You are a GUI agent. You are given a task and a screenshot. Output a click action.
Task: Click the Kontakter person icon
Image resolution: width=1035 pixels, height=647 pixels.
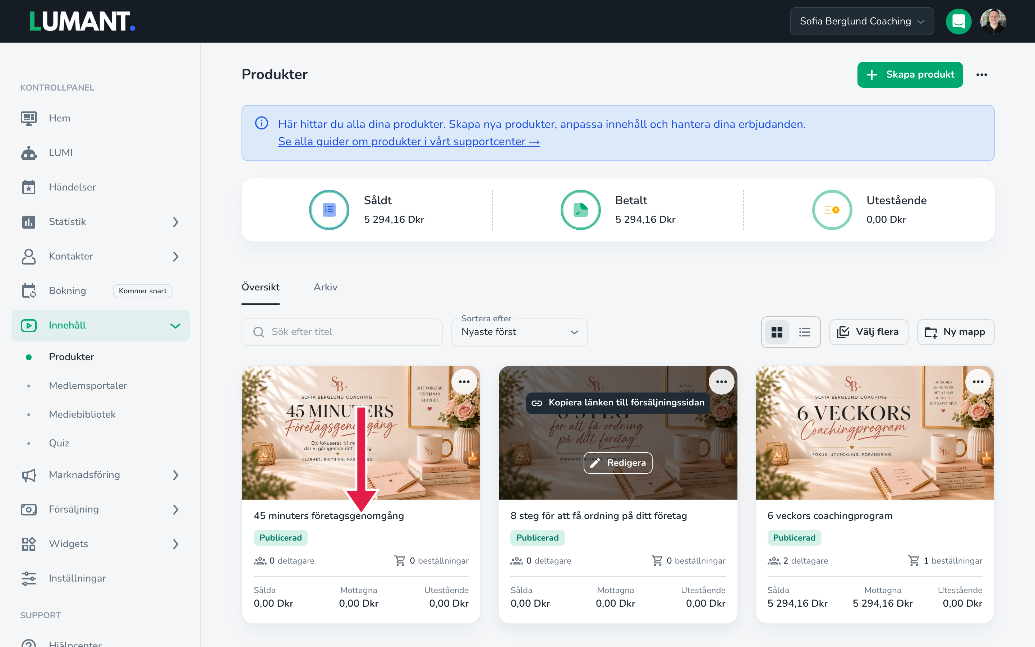click(29, 256)
